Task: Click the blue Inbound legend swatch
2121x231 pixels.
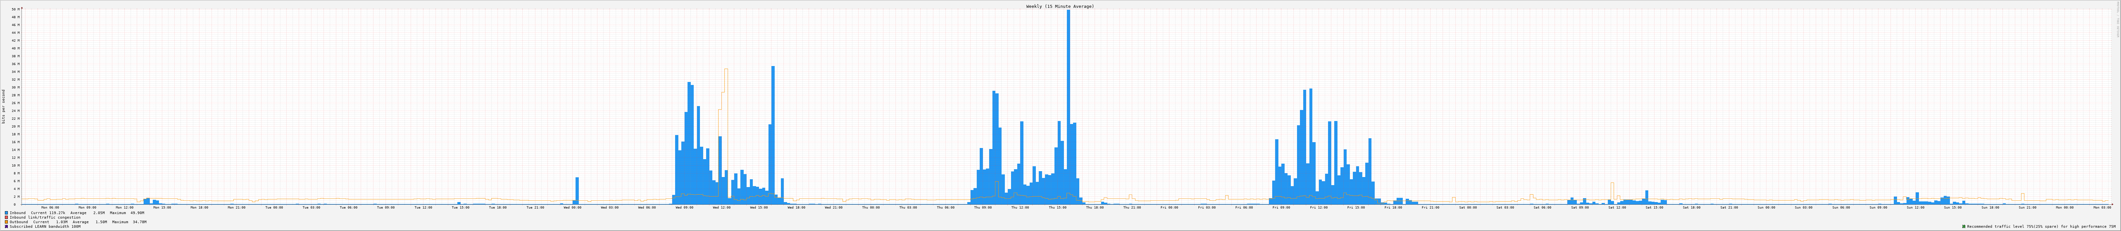Action: [7, 213]
